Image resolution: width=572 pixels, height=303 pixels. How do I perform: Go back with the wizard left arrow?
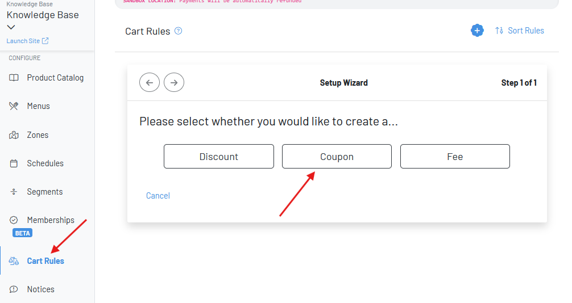tap(150, 83)
